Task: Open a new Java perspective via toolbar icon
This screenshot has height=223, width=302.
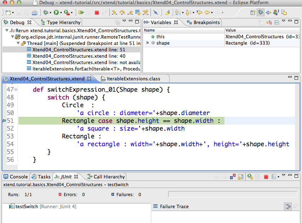Action: 276,12
